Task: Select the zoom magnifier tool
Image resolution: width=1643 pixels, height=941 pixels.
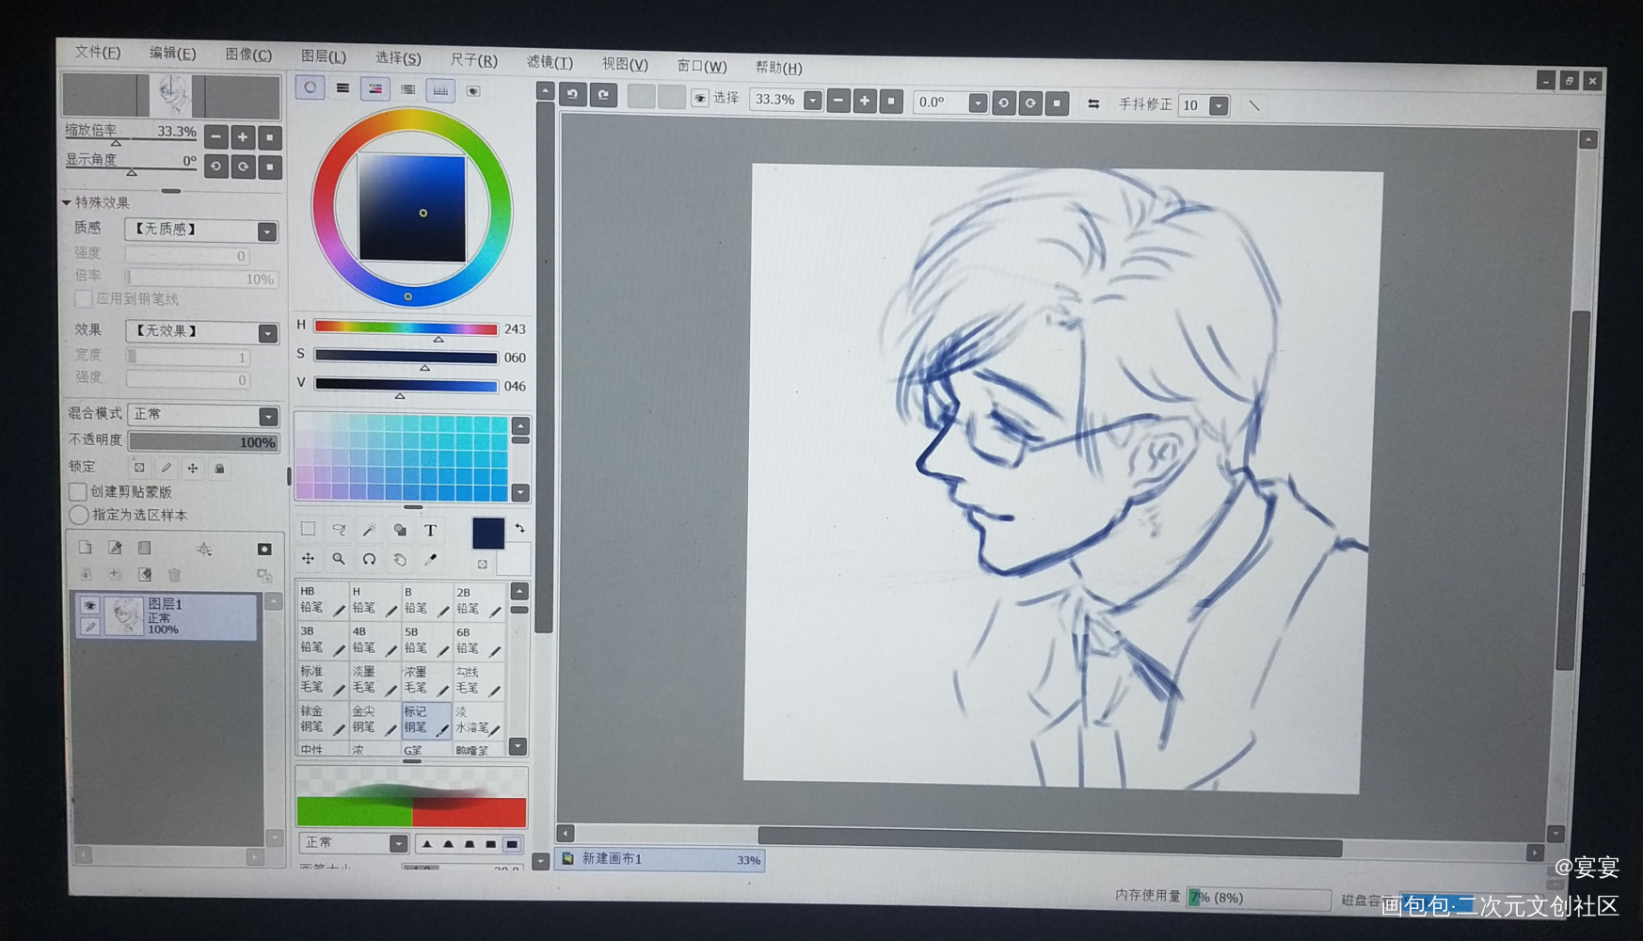Action: [x=339, y=559]
